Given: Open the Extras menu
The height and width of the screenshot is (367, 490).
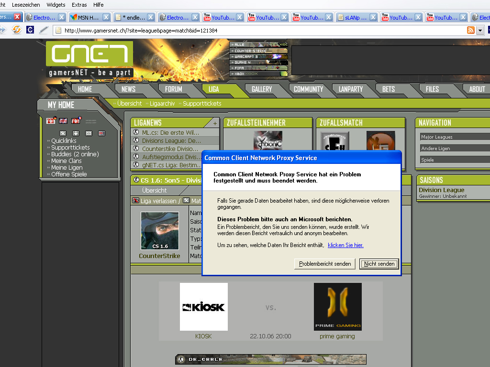Looking at the screenshot, I should [x=79, y=5].
